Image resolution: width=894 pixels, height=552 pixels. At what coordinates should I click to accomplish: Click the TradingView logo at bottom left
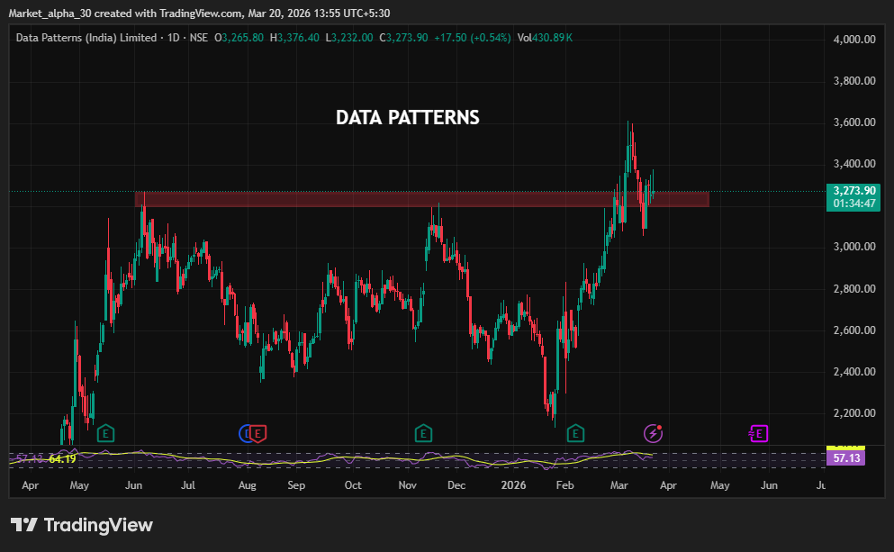point(82,525)
